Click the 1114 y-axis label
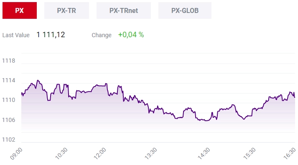Screen dimensions: 298x165 (8, 80)
